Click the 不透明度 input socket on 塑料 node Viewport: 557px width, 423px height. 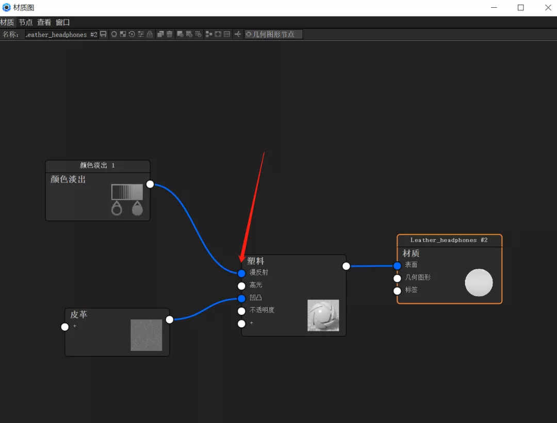point(241,311)
